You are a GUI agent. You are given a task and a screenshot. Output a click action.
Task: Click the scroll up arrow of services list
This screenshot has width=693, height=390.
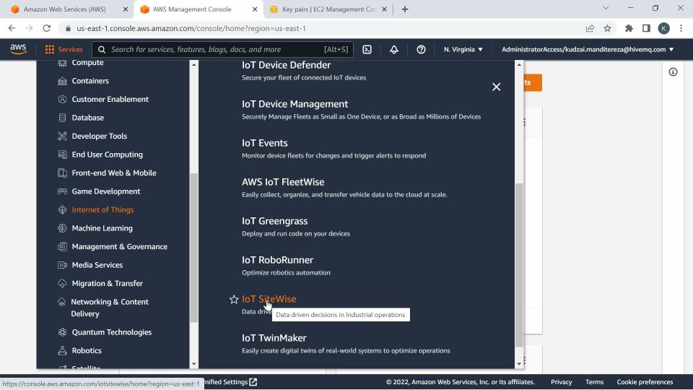519,64
